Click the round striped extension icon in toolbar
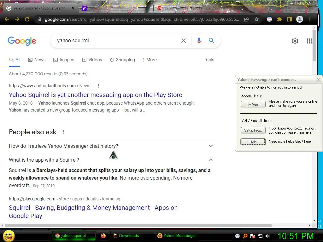This screenshot has height=242, width=323. tap(269, 19)
